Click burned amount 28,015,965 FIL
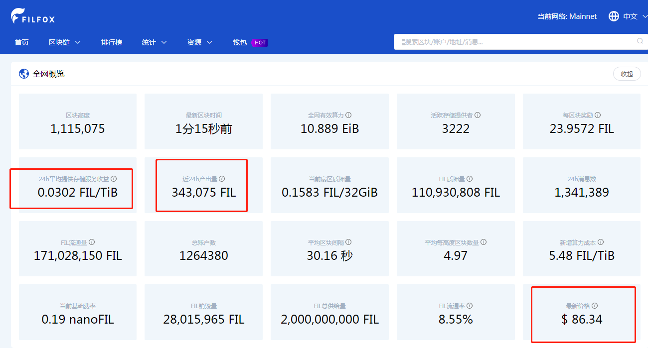 [x=203, y=320]
